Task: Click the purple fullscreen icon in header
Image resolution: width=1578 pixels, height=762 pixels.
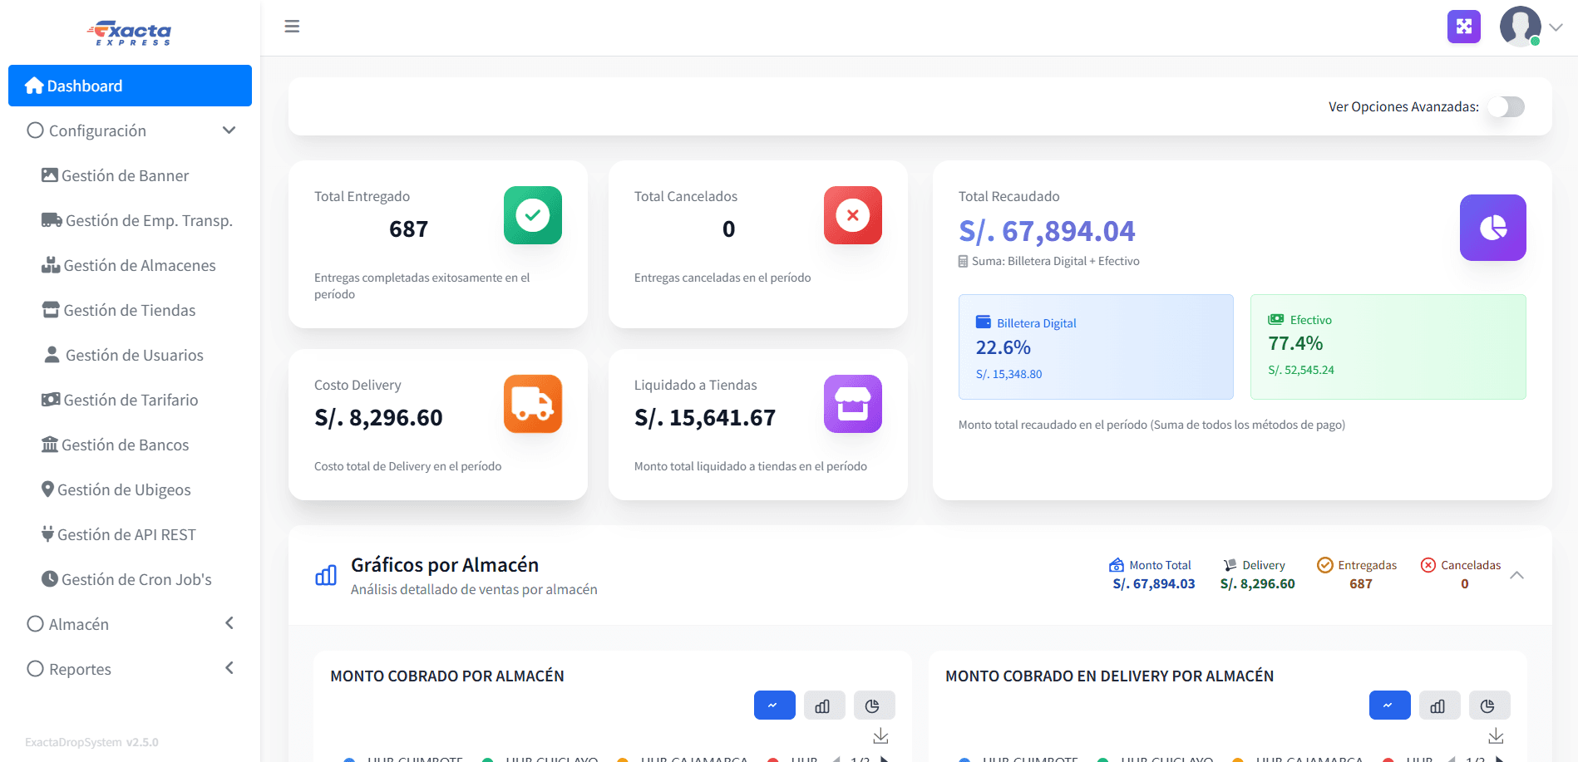Action: click(x=1463, y=27)
